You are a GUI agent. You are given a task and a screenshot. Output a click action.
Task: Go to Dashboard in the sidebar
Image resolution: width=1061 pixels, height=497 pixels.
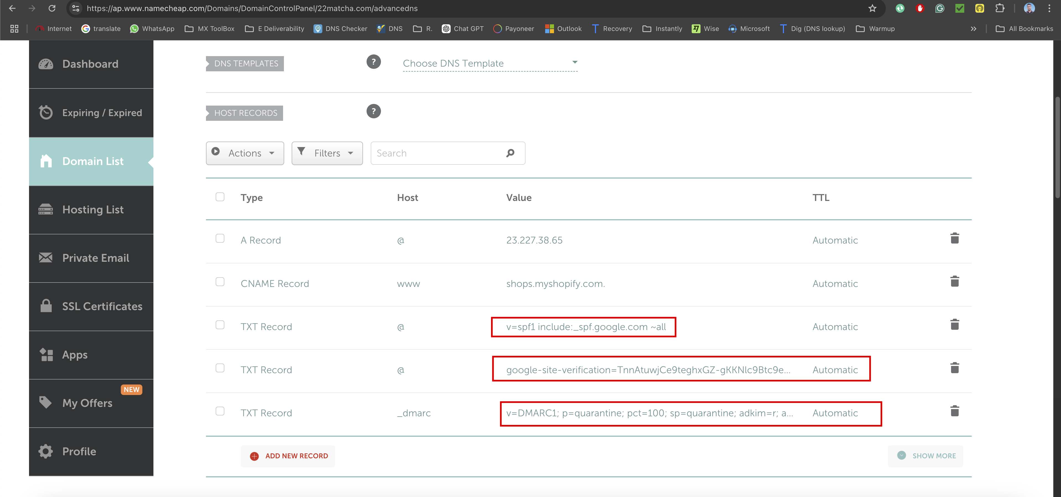[x=91, y=64]
